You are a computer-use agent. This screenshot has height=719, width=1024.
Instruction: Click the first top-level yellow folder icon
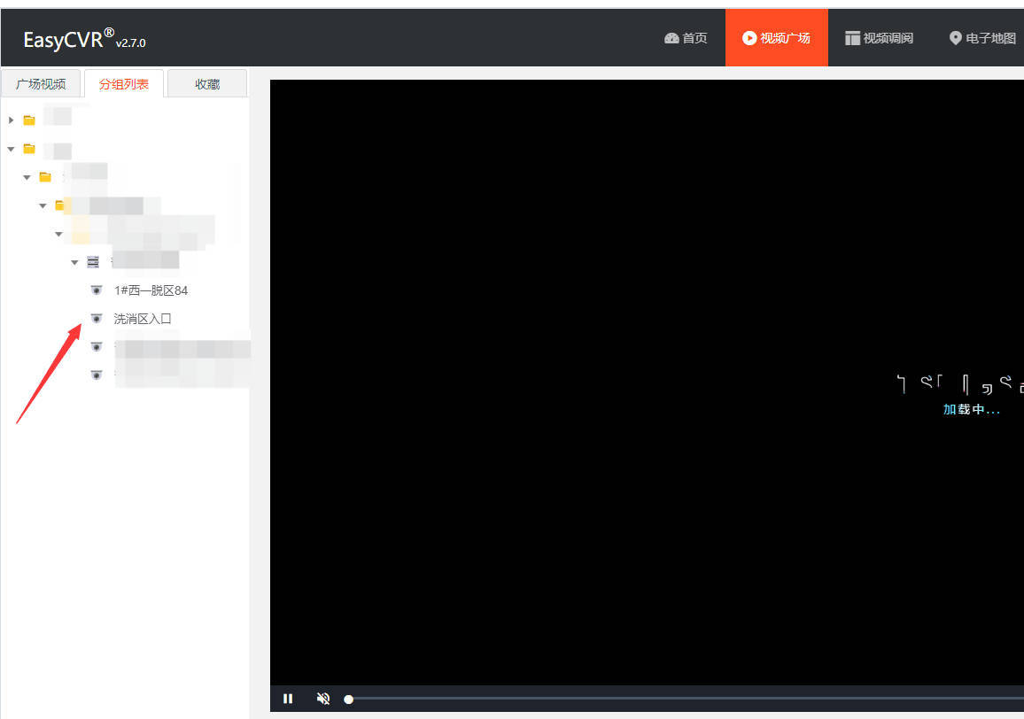tap(29, 120)
